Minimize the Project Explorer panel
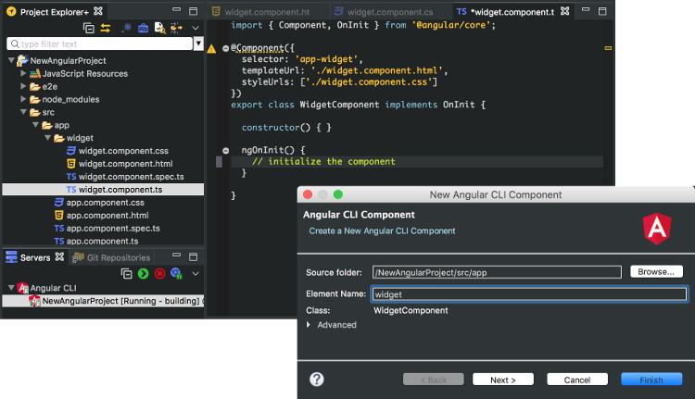This screenshot has width=695, height=399. click(x=176, y=9)
